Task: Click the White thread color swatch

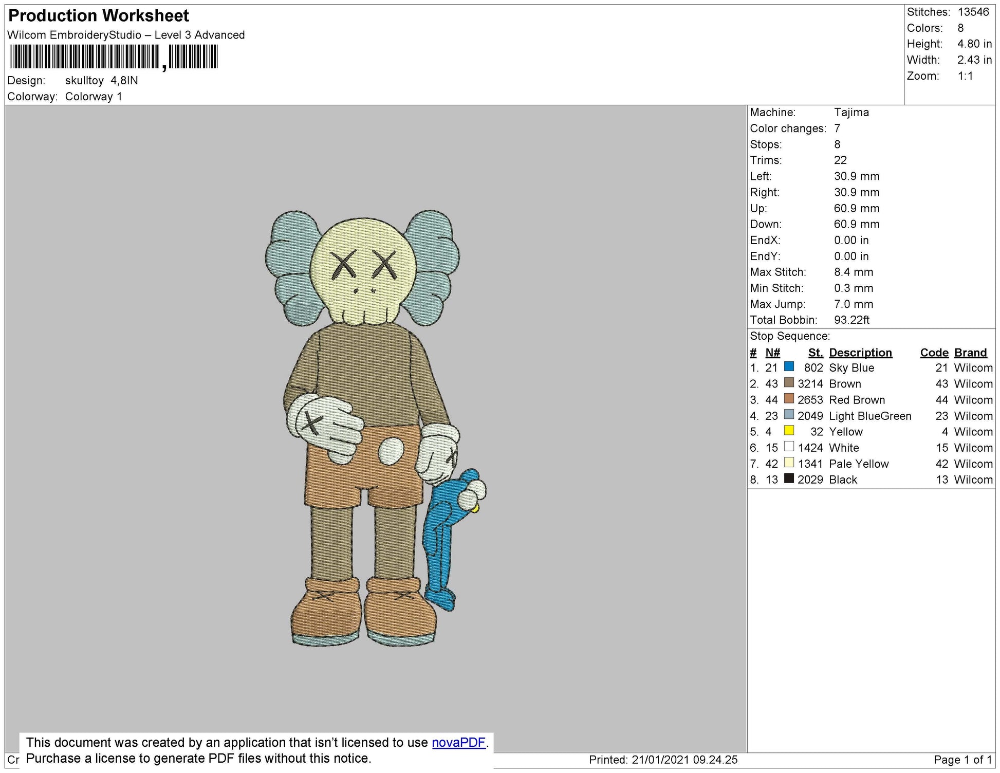Action: pyautogui.click(x=789, y=446)
